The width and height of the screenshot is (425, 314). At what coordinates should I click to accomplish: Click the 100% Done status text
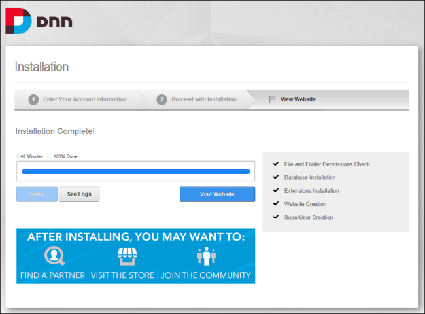65,156
